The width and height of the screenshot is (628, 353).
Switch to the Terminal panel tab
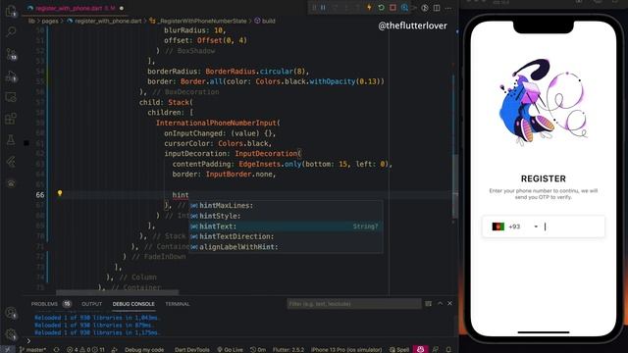click(178, 304)
